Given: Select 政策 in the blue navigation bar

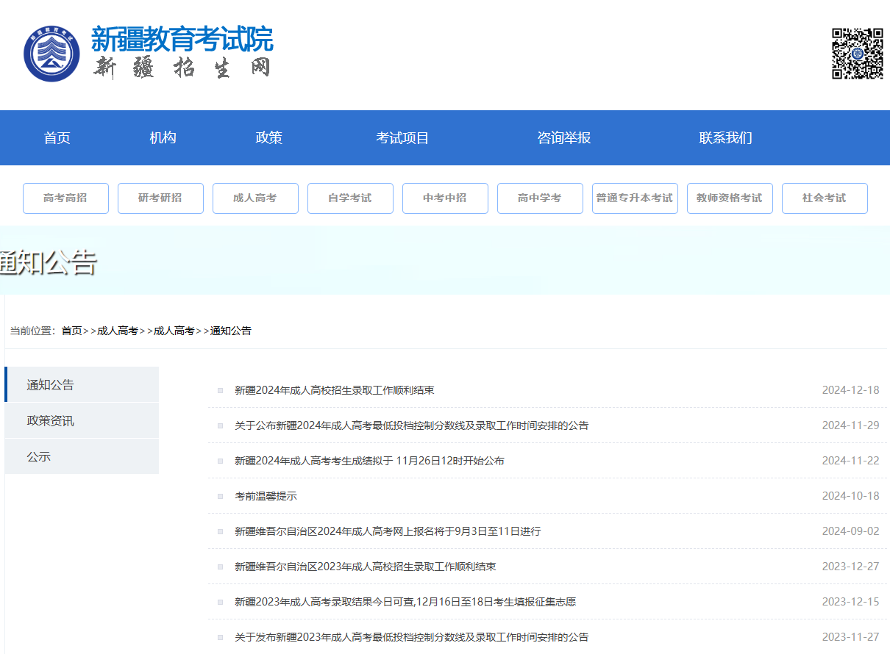Looking at the screenshot, I should 268,138.
